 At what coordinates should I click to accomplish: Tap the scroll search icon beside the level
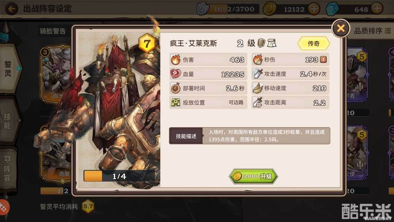(x=271, y=43)
